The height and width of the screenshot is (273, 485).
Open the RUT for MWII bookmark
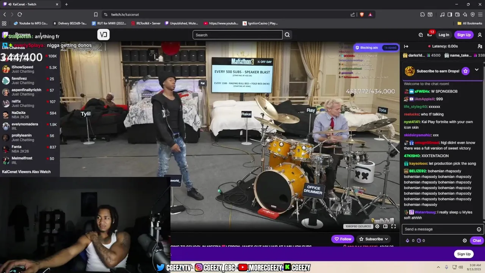coord(109,23)
